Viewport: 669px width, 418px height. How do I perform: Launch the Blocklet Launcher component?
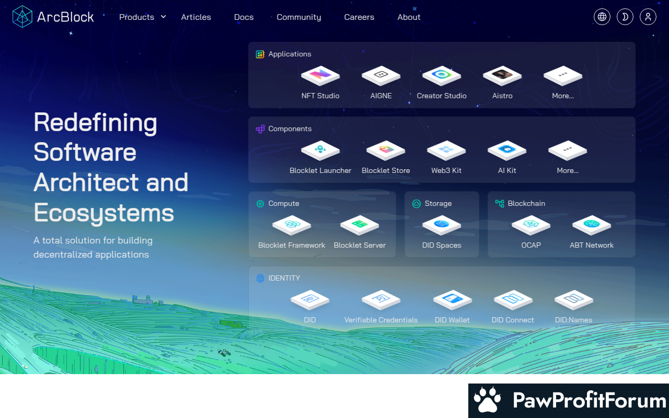click(320, 151)
